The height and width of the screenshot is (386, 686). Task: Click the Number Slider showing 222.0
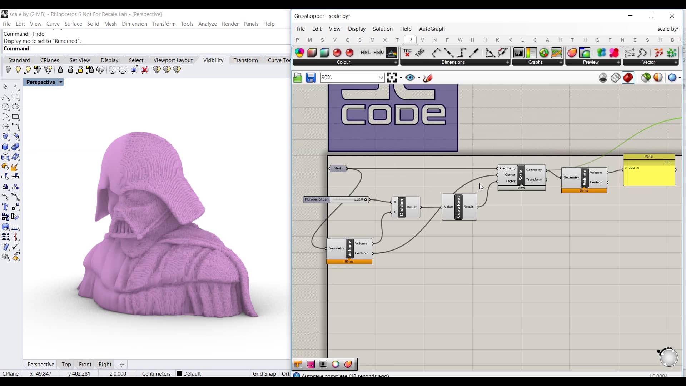[336, 199]
